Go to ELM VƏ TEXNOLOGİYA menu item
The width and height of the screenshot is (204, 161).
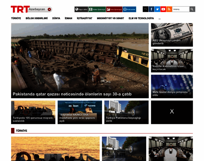(x=141, y=18)
